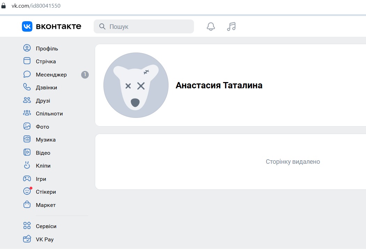
Task: Open the music note icon in header
Action: pyautogui.click(x=231, y=26)
